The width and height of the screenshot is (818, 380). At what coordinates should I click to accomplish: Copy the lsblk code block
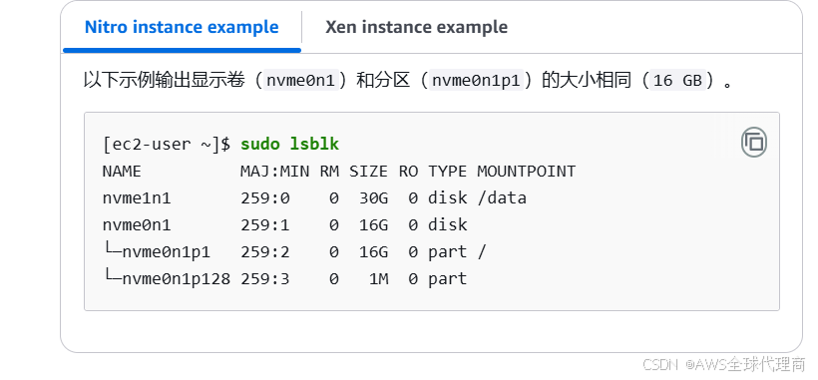[x=754, y=143]
